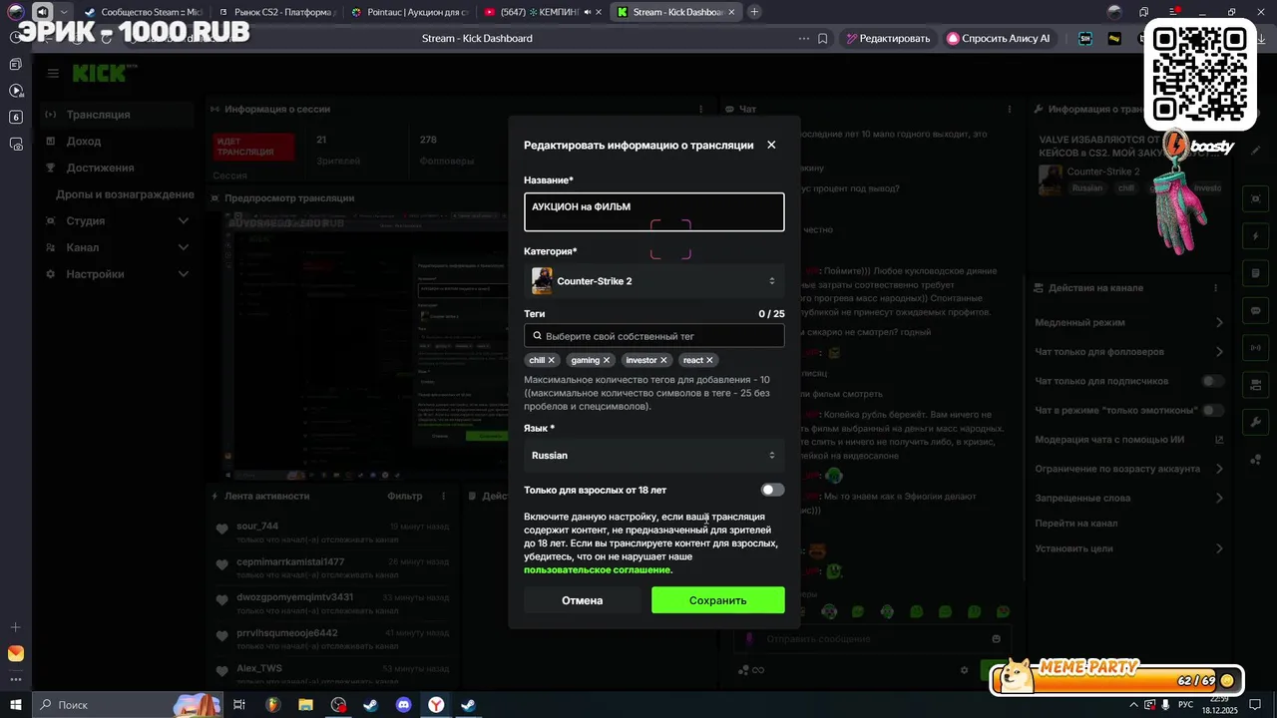
Task: Open the Russian language dropdown
Action: [x=654, y=456]
